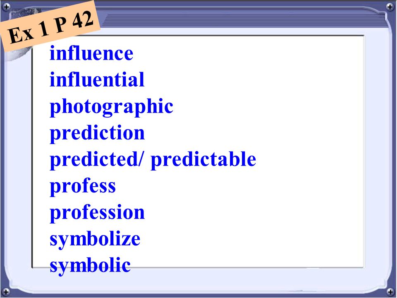Click the word prediction
The height and width of the screenshot is (298, 397).
click(97, 134)
